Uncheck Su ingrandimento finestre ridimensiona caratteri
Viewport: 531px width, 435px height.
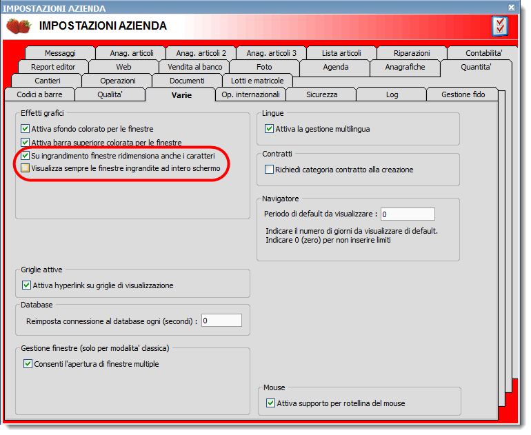pos(25,156)
